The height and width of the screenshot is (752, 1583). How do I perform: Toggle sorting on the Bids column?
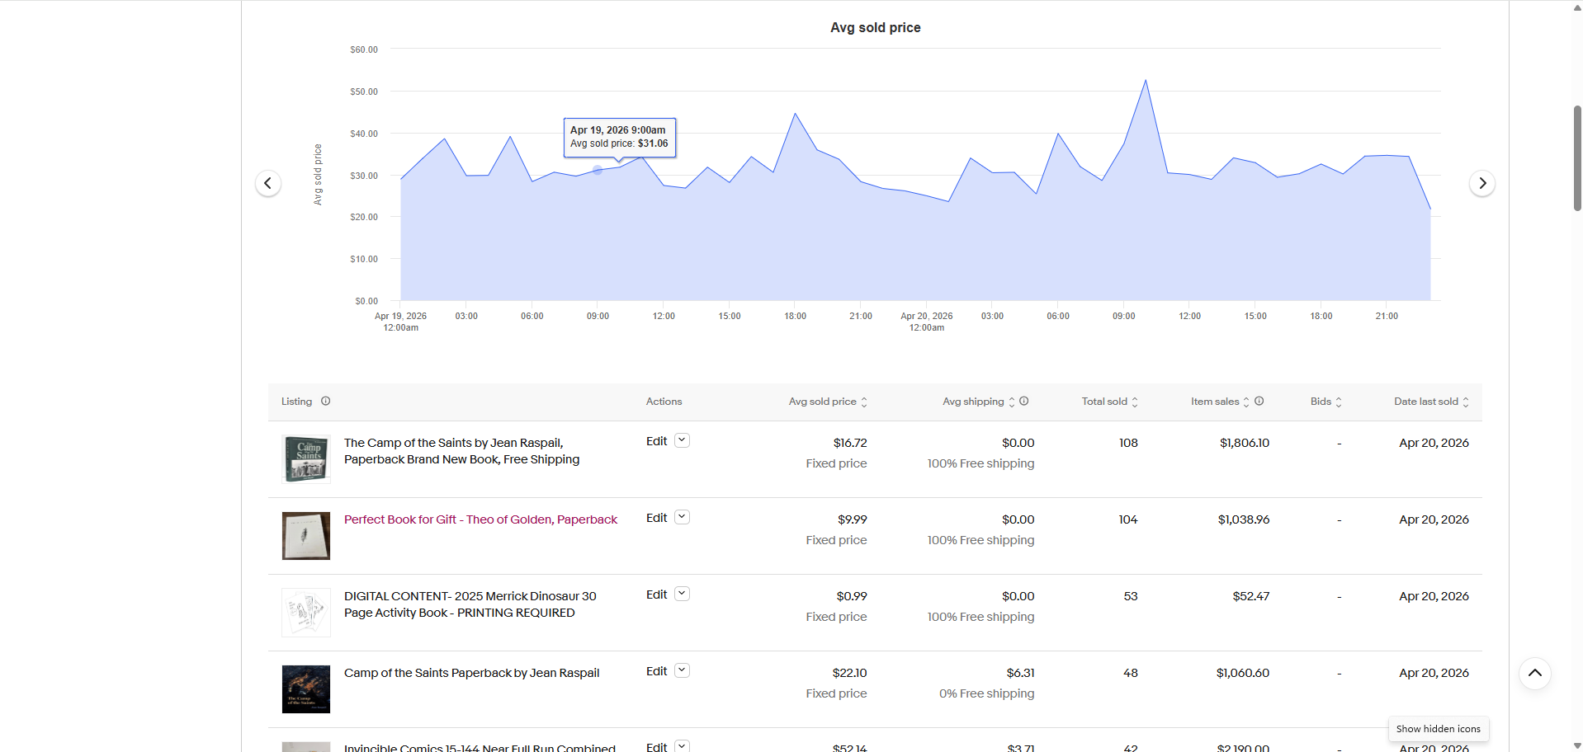[x=1338, y=402]
